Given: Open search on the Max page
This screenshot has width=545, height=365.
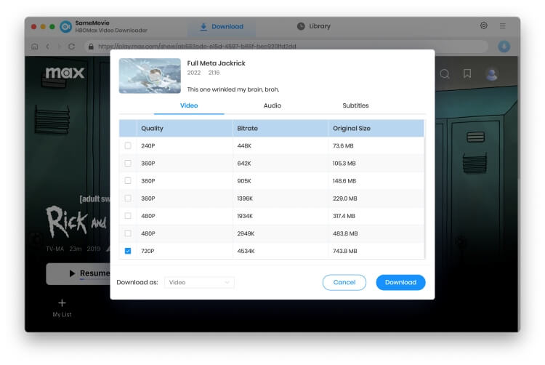Looking at the screenshot, I should 445,73.
